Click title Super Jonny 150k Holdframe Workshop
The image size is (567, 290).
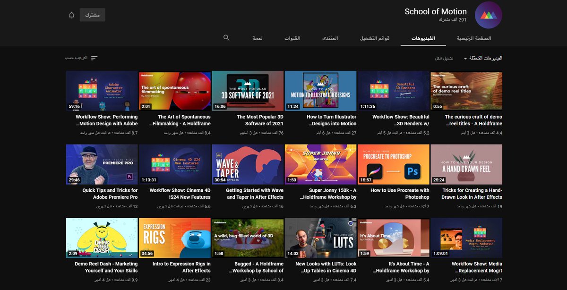328,194
